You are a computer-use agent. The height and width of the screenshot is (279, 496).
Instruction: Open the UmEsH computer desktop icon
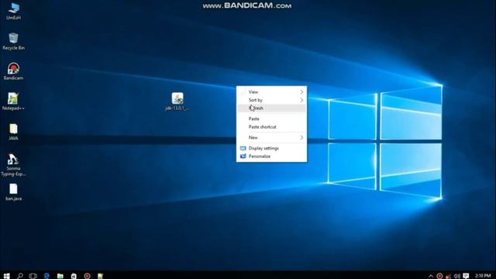13,12
